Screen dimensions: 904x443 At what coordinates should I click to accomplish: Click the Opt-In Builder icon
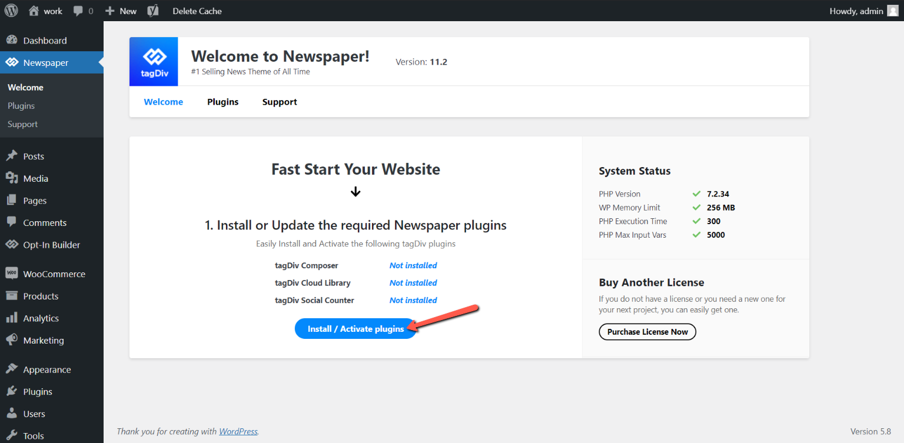click(11, 245)
